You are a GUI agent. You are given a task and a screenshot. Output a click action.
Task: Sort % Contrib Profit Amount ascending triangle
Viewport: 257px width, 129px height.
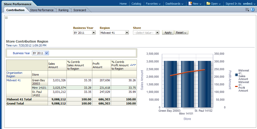click(x=132, y=65)
